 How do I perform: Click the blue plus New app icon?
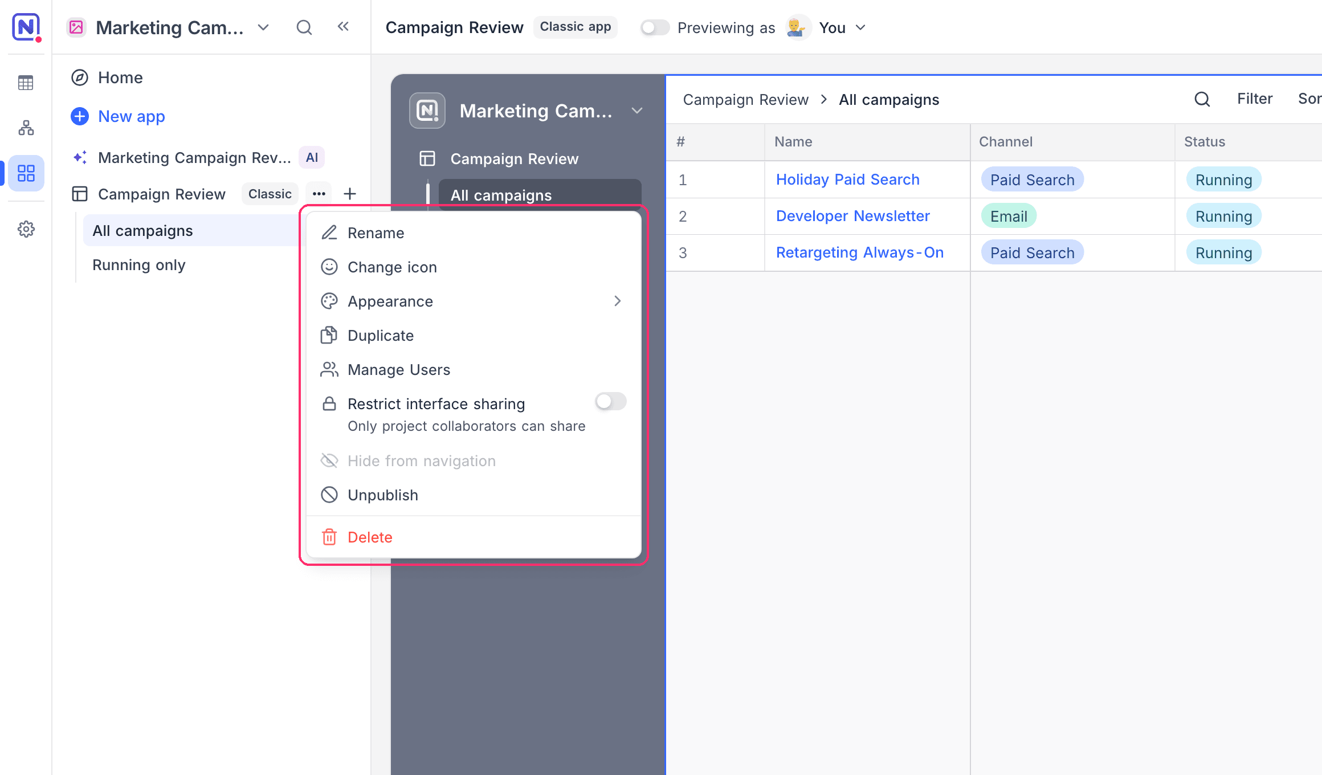coord(80,116)
